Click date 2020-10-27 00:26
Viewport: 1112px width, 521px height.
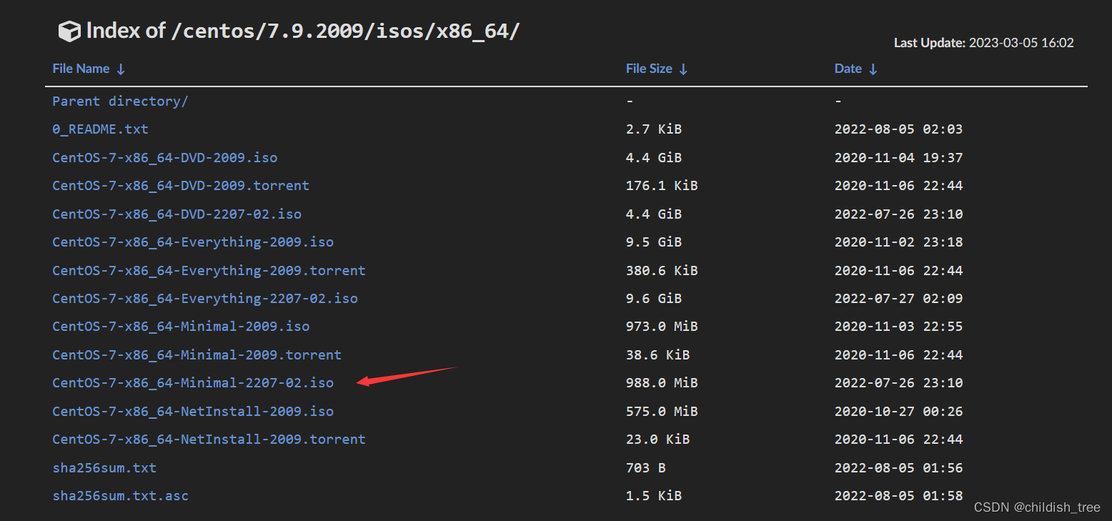(x=898, y=411)
